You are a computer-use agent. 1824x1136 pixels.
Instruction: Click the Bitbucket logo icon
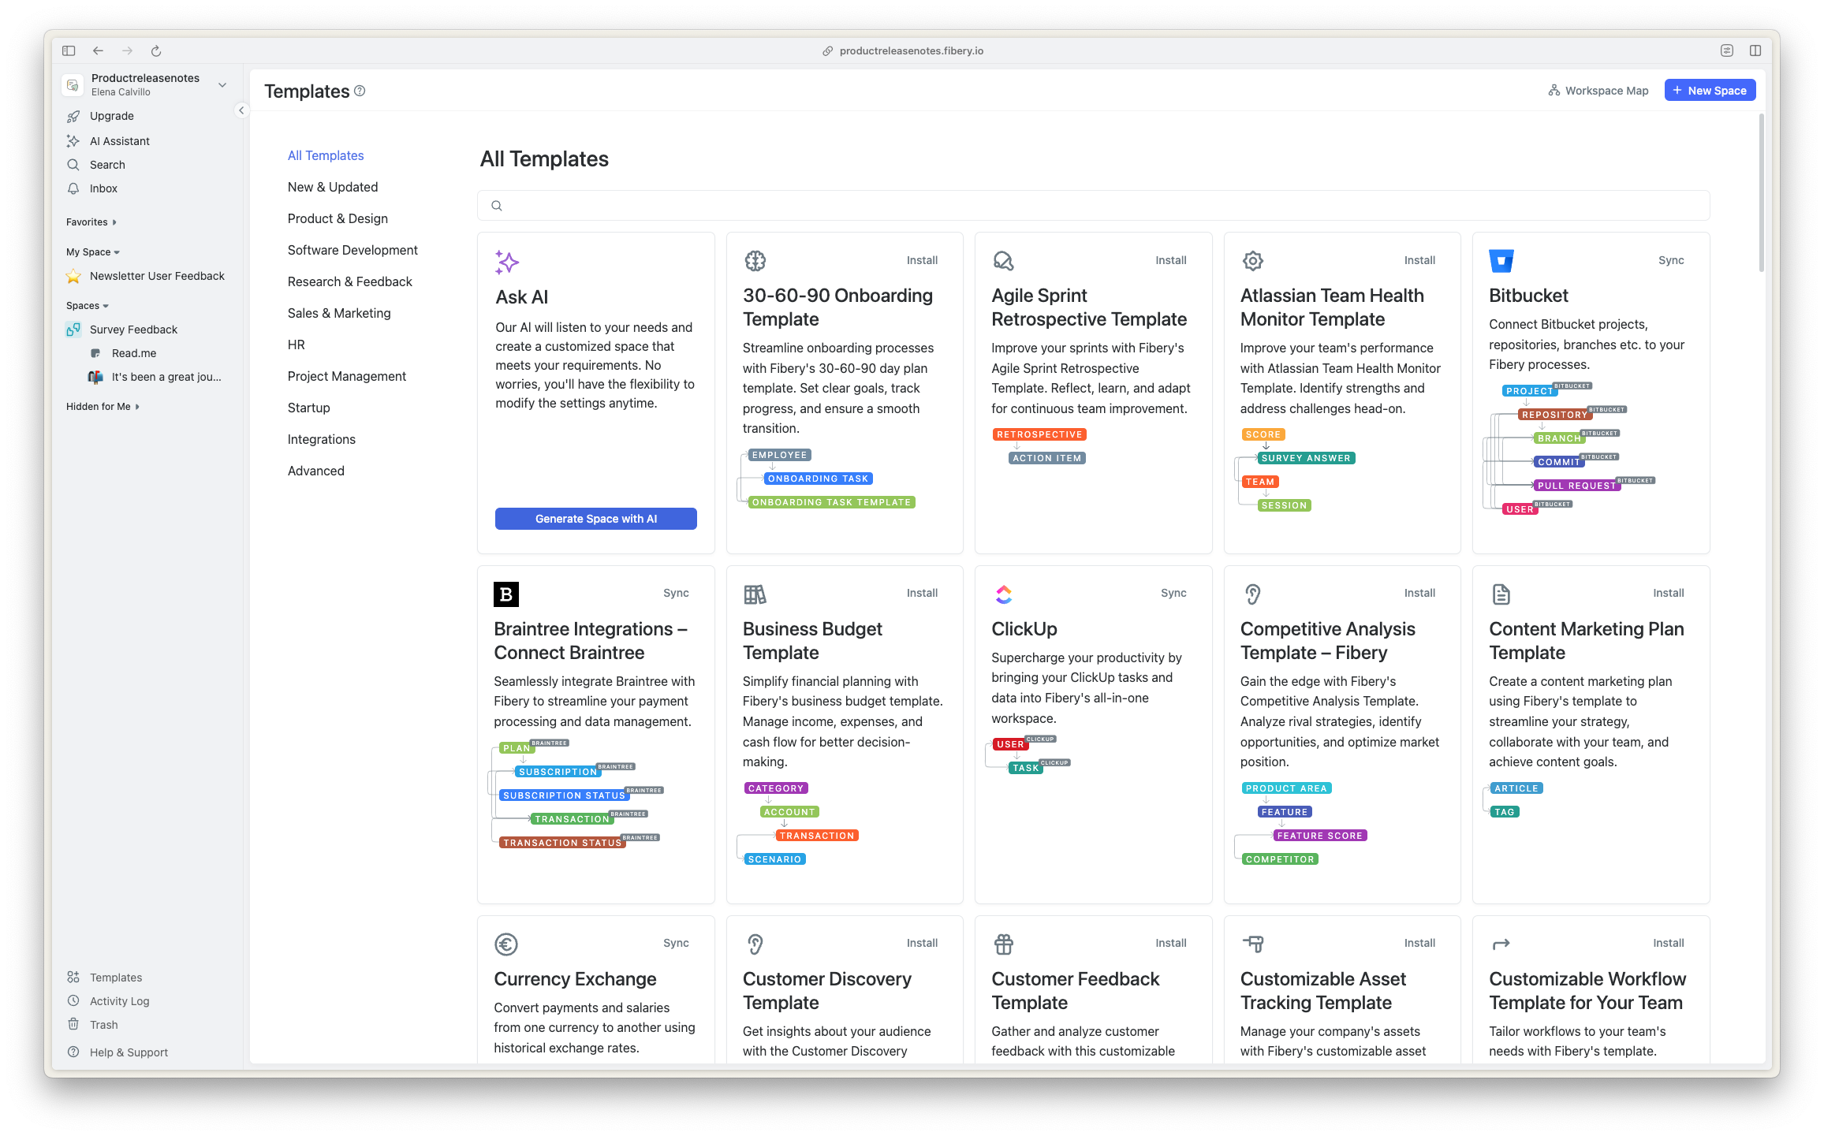point(1501,261)
